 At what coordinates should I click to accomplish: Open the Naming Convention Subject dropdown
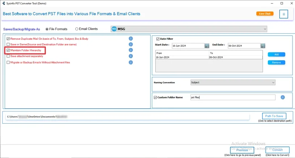(273, 82)
